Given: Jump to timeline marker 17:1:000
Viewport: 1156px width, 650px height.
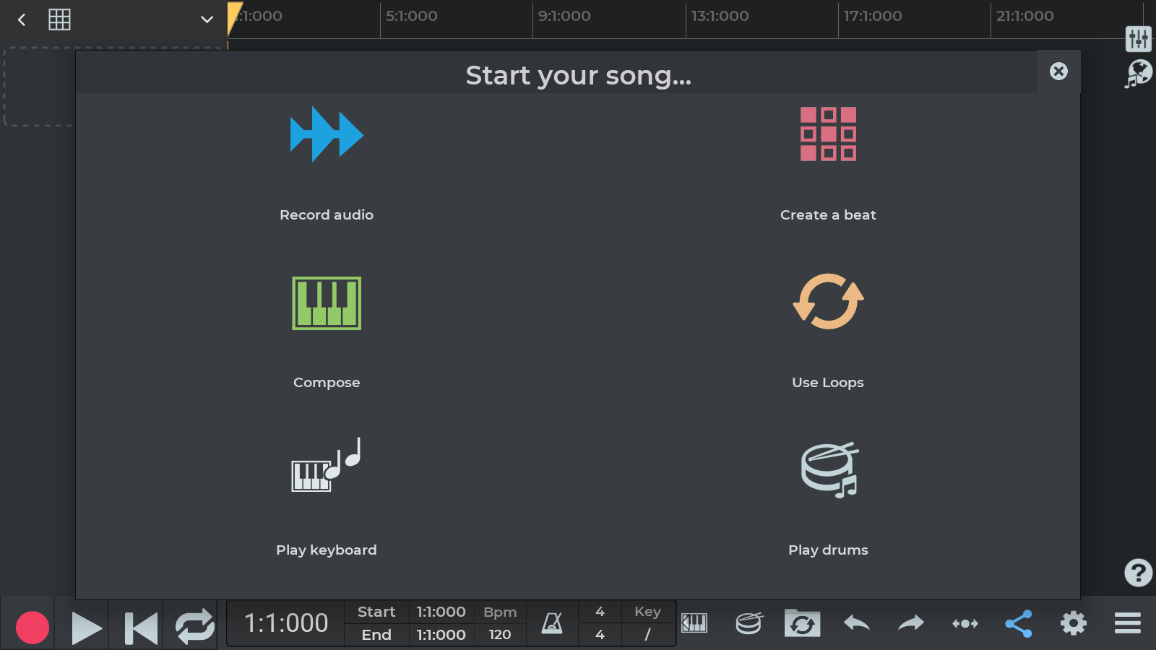Looking at the screenshot, I should pos(873,16).
